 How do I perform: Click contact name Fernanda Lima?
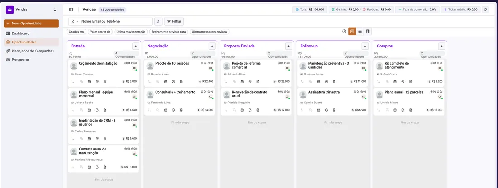pos(160,103)
